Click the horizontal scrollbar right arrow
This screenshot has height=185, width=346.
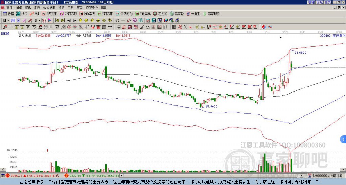click(x=302, y=176)
